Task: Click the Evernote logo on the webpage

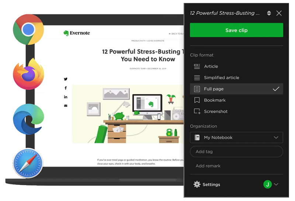Action: (x=77, y=33)
